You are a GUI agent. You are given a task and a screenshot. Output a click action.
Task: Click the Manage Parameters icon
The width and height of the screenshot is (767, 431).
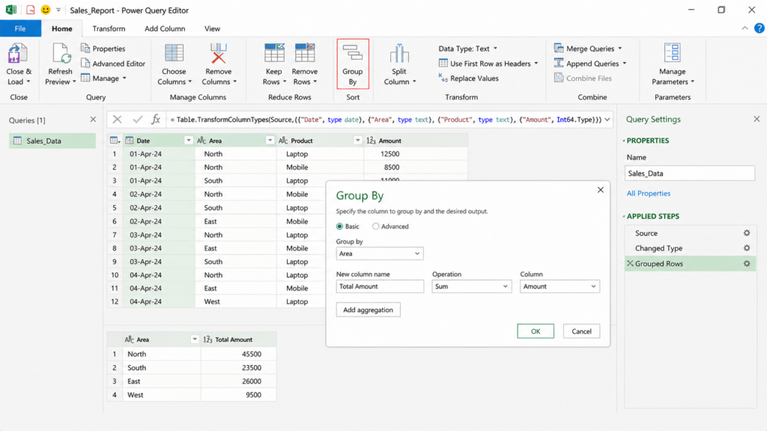pyautogui.click(x=672, y=53)
